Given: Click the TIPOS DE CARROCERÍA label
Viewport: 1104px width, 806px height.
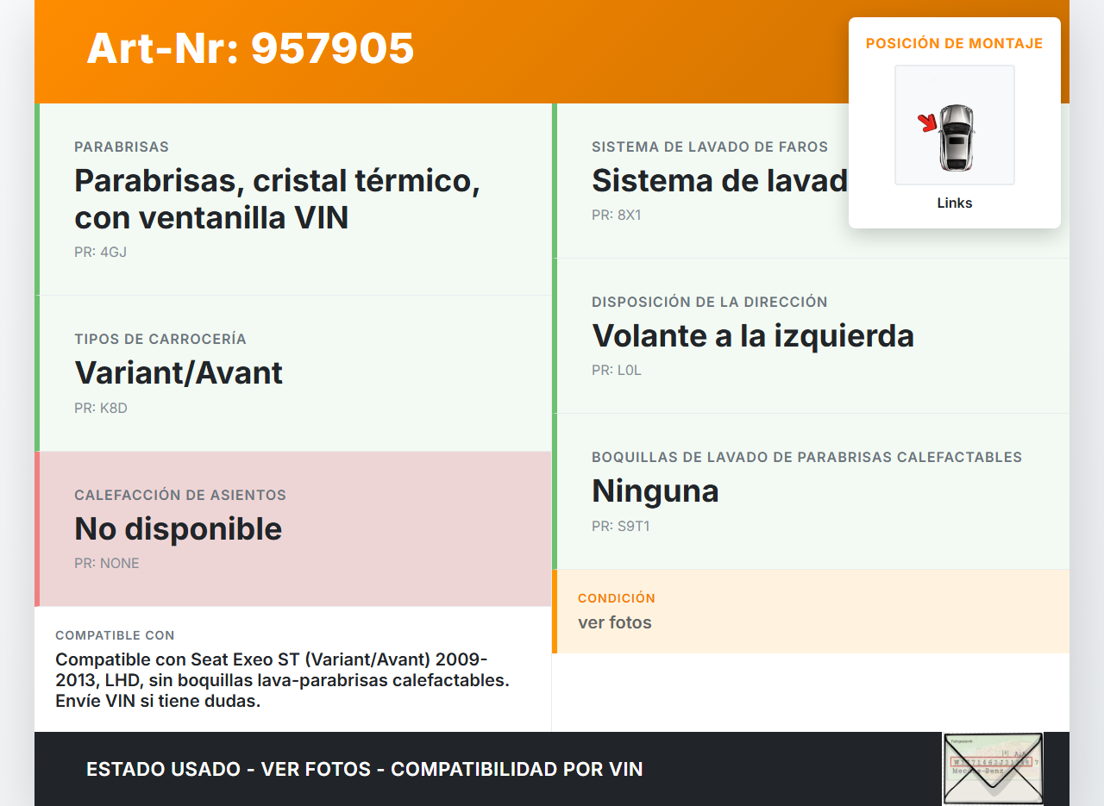Looking at the screenshot, I should (x=160, y=340).
